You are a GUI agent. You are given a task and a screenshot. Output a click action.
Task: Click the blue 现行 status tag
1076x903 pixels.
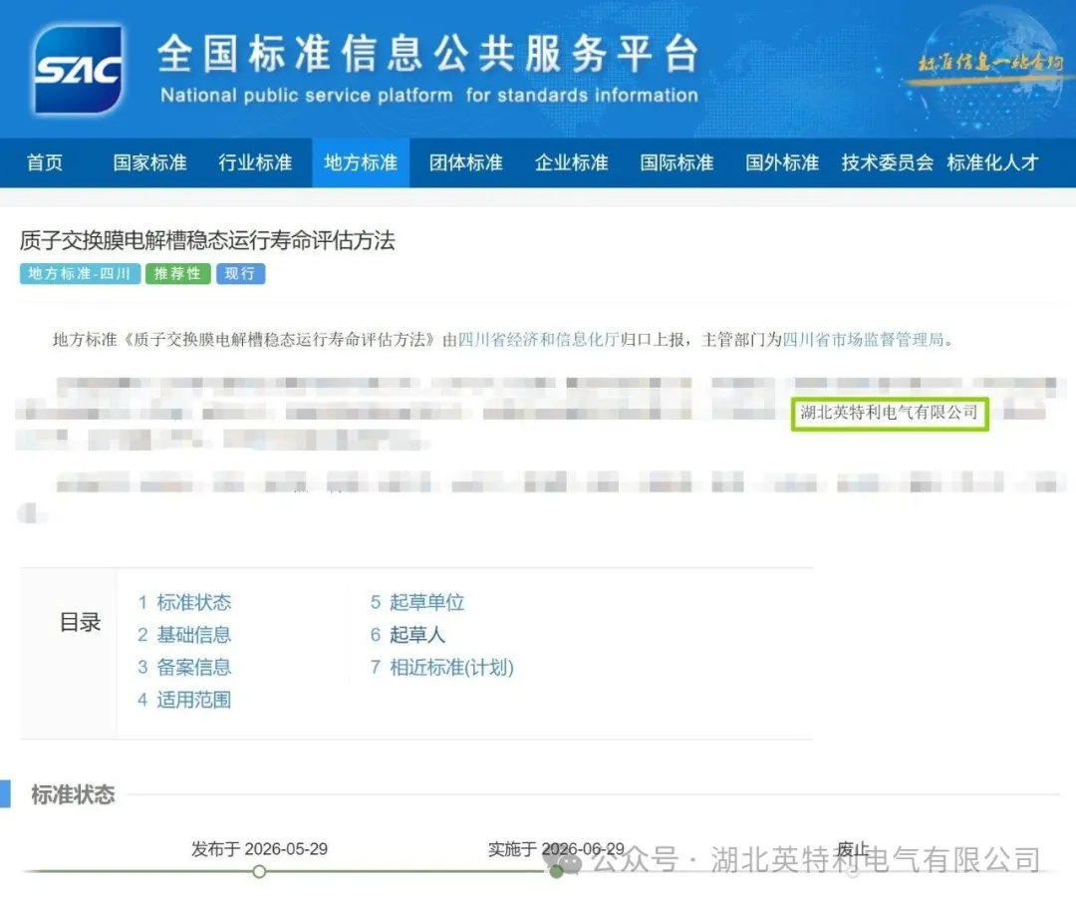[240, 274]
